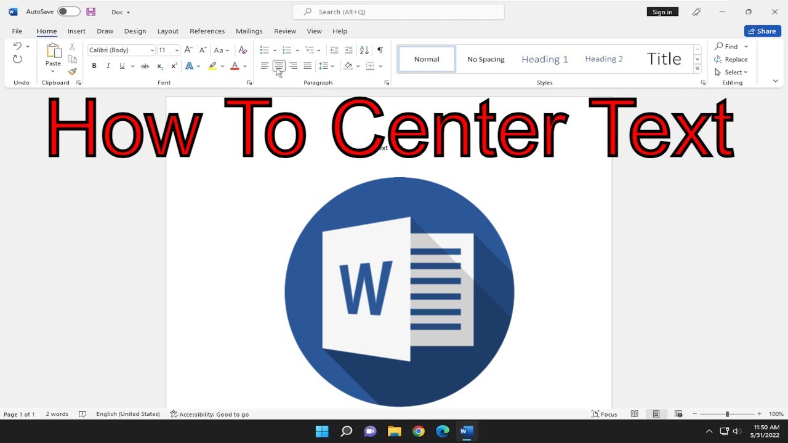
Task: Justify the text
Action: pyautogui.click(x=307, y=66)
